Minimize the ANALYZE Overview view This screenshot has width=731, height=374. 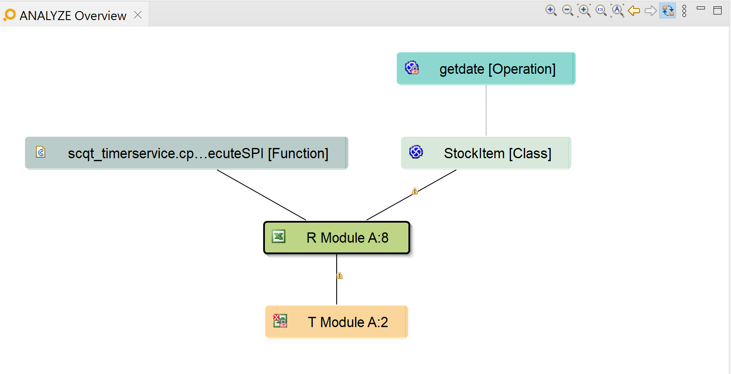701,8
